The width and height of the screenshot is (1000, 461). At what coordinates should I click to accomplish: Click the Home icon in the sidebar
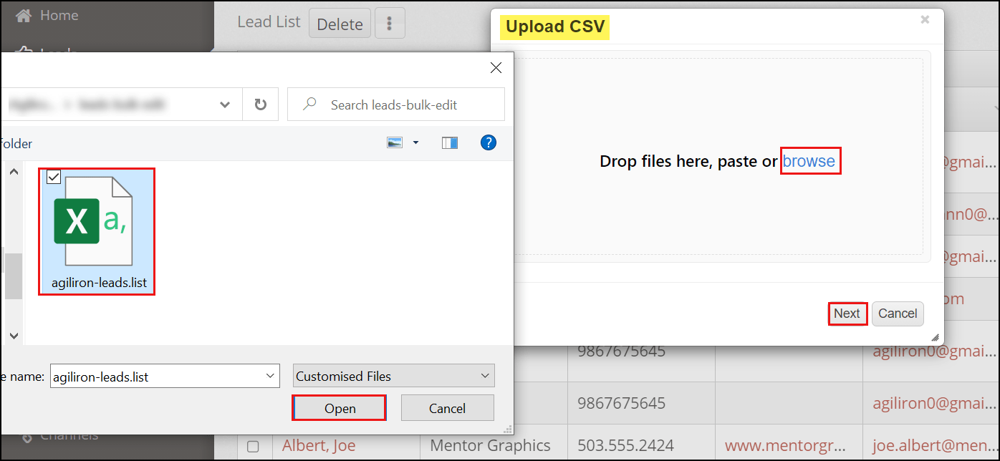pos(24,14)
